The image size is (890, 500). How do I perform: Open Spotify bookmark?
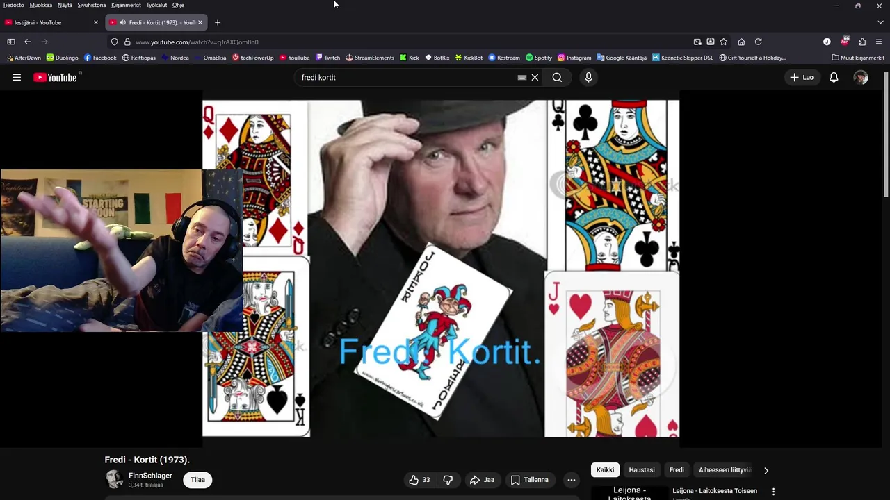coord(539,58)
